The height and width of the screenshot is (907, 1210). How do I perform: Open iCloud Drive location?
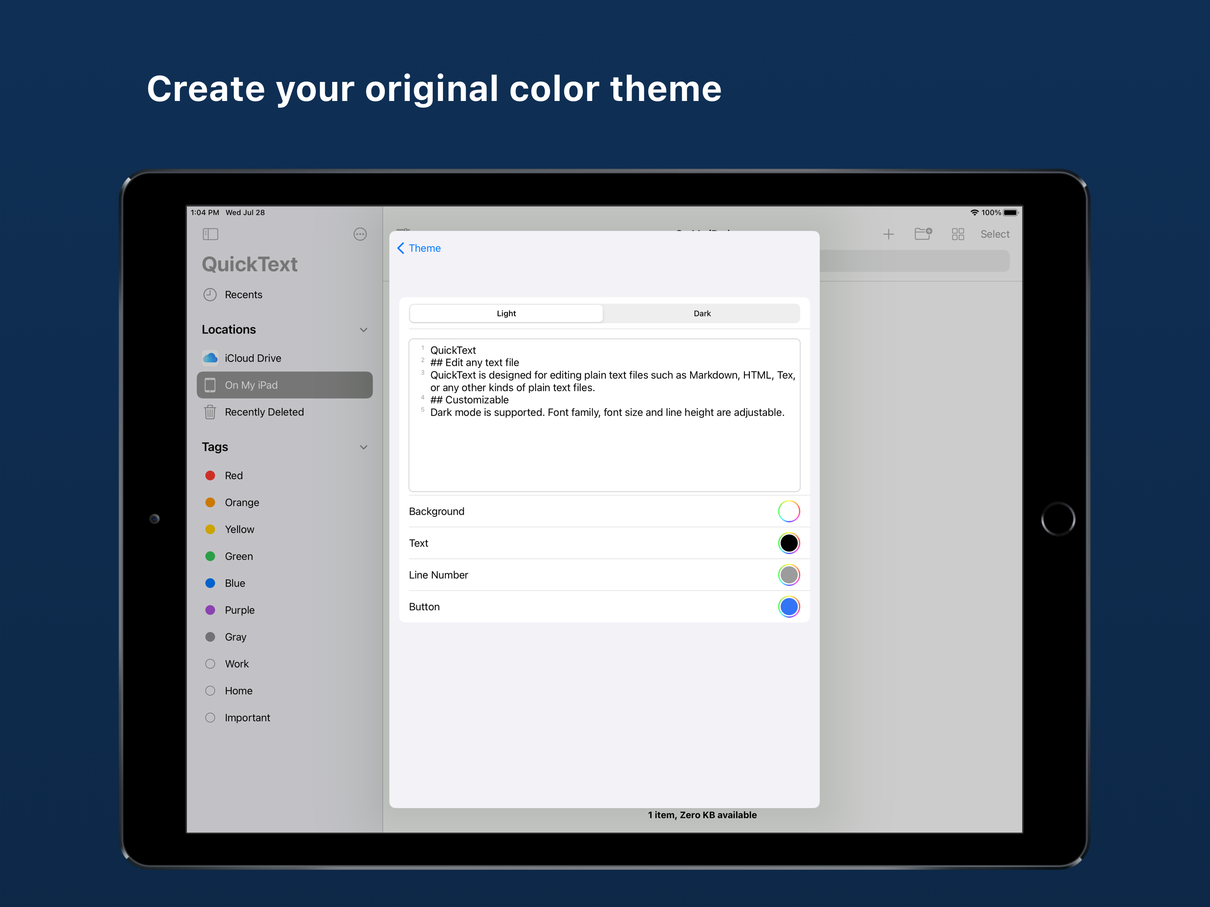[253, 358]
